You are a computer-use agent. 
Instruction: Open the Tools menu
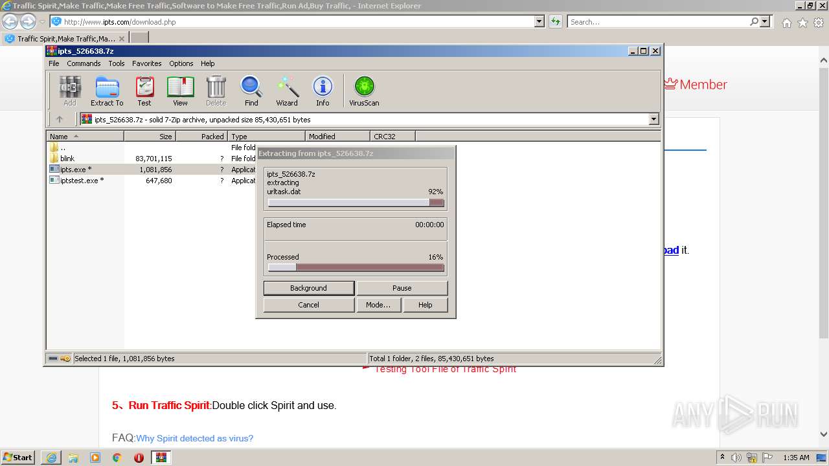click(117, 63)
